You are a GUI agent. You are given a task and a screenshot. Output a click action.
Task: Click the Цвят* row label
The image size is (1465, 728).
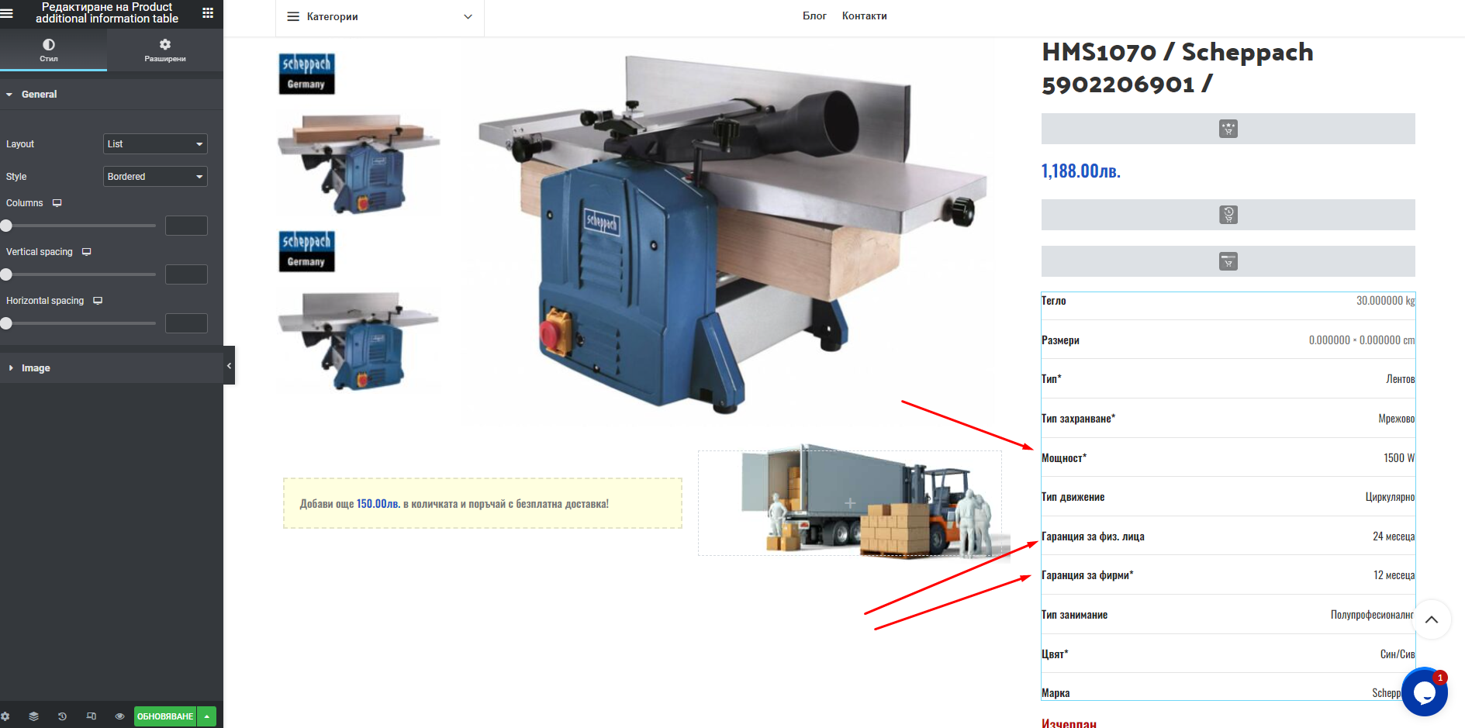(1055, 654)
